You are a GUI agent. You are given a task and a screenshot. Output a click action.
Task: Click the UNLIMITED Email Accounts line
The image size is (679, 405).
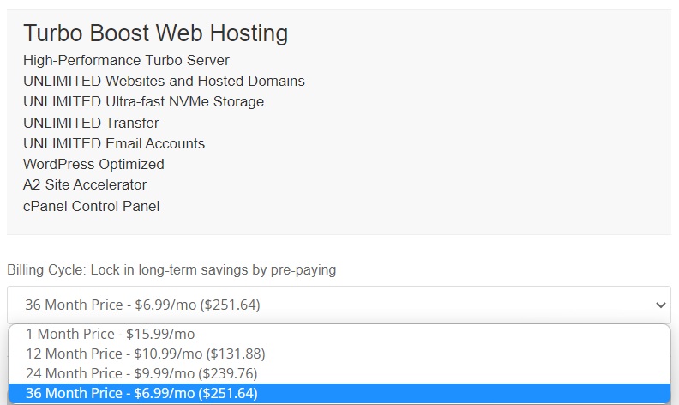pyautogui.click(x=114, y=143)
